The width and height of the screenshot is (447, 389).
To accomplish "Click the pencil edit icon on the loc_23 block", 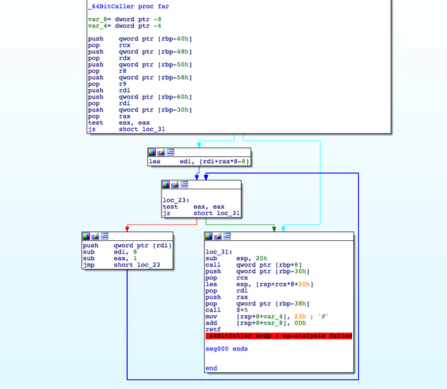I will [x=175, y=185].
